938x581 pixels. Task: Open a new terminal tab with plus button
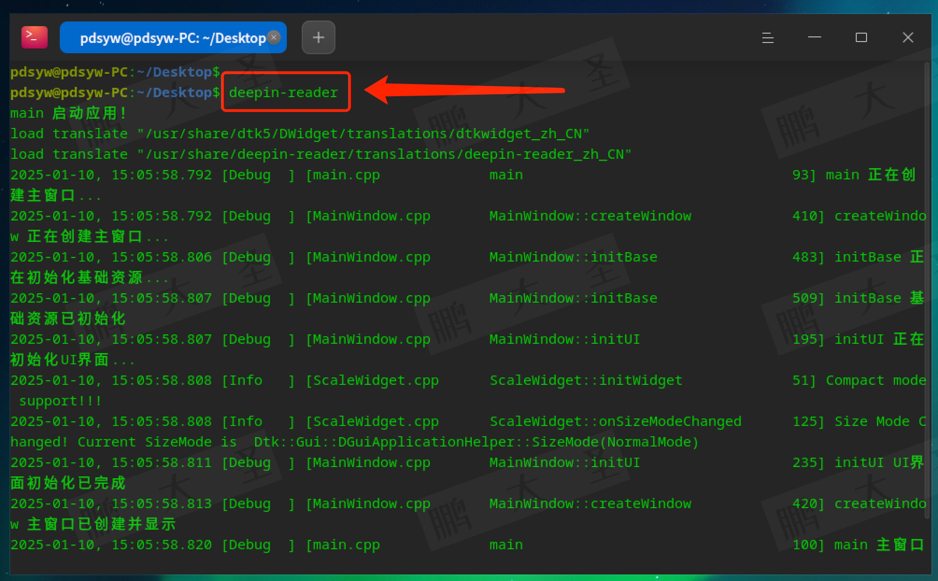(x=318, y=37)
